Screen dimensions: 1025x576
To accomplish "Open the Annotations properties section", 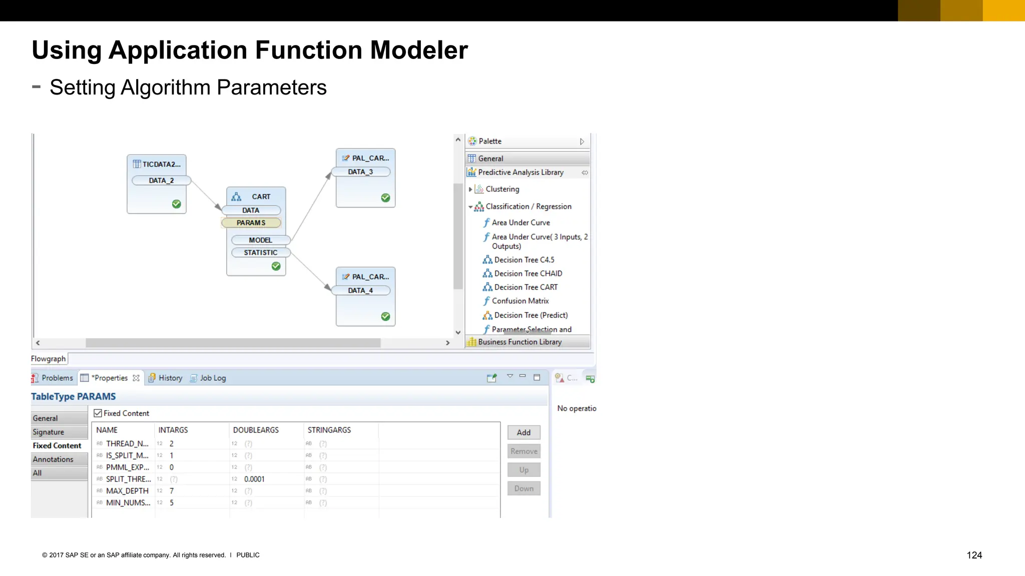I will tap(53, 459).
